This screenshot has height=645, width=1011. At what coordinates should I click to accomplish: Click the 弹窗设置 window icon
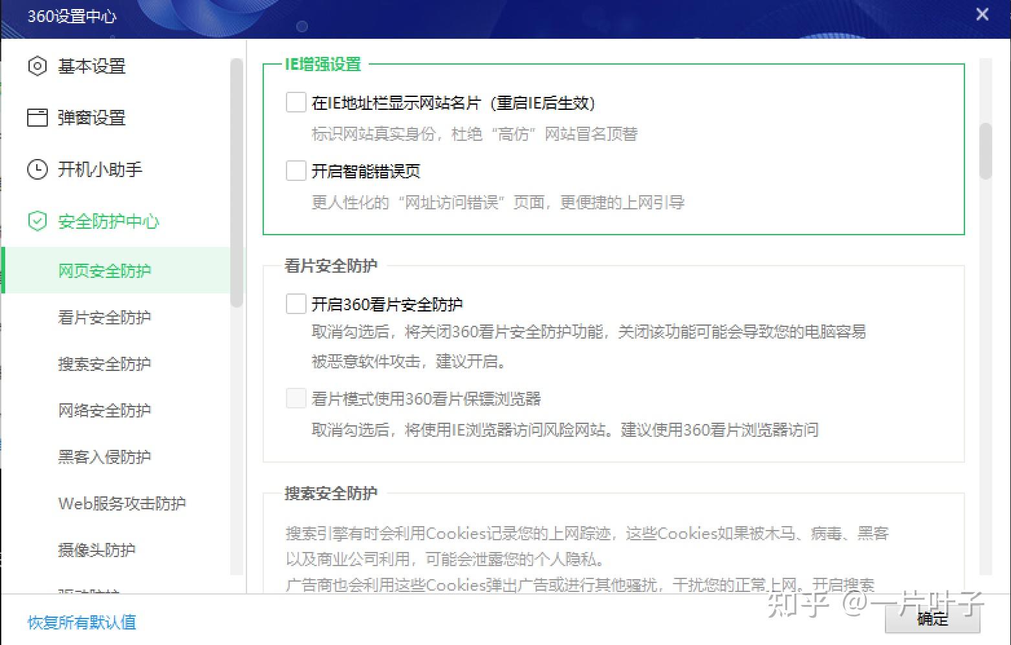pos(38,118)
